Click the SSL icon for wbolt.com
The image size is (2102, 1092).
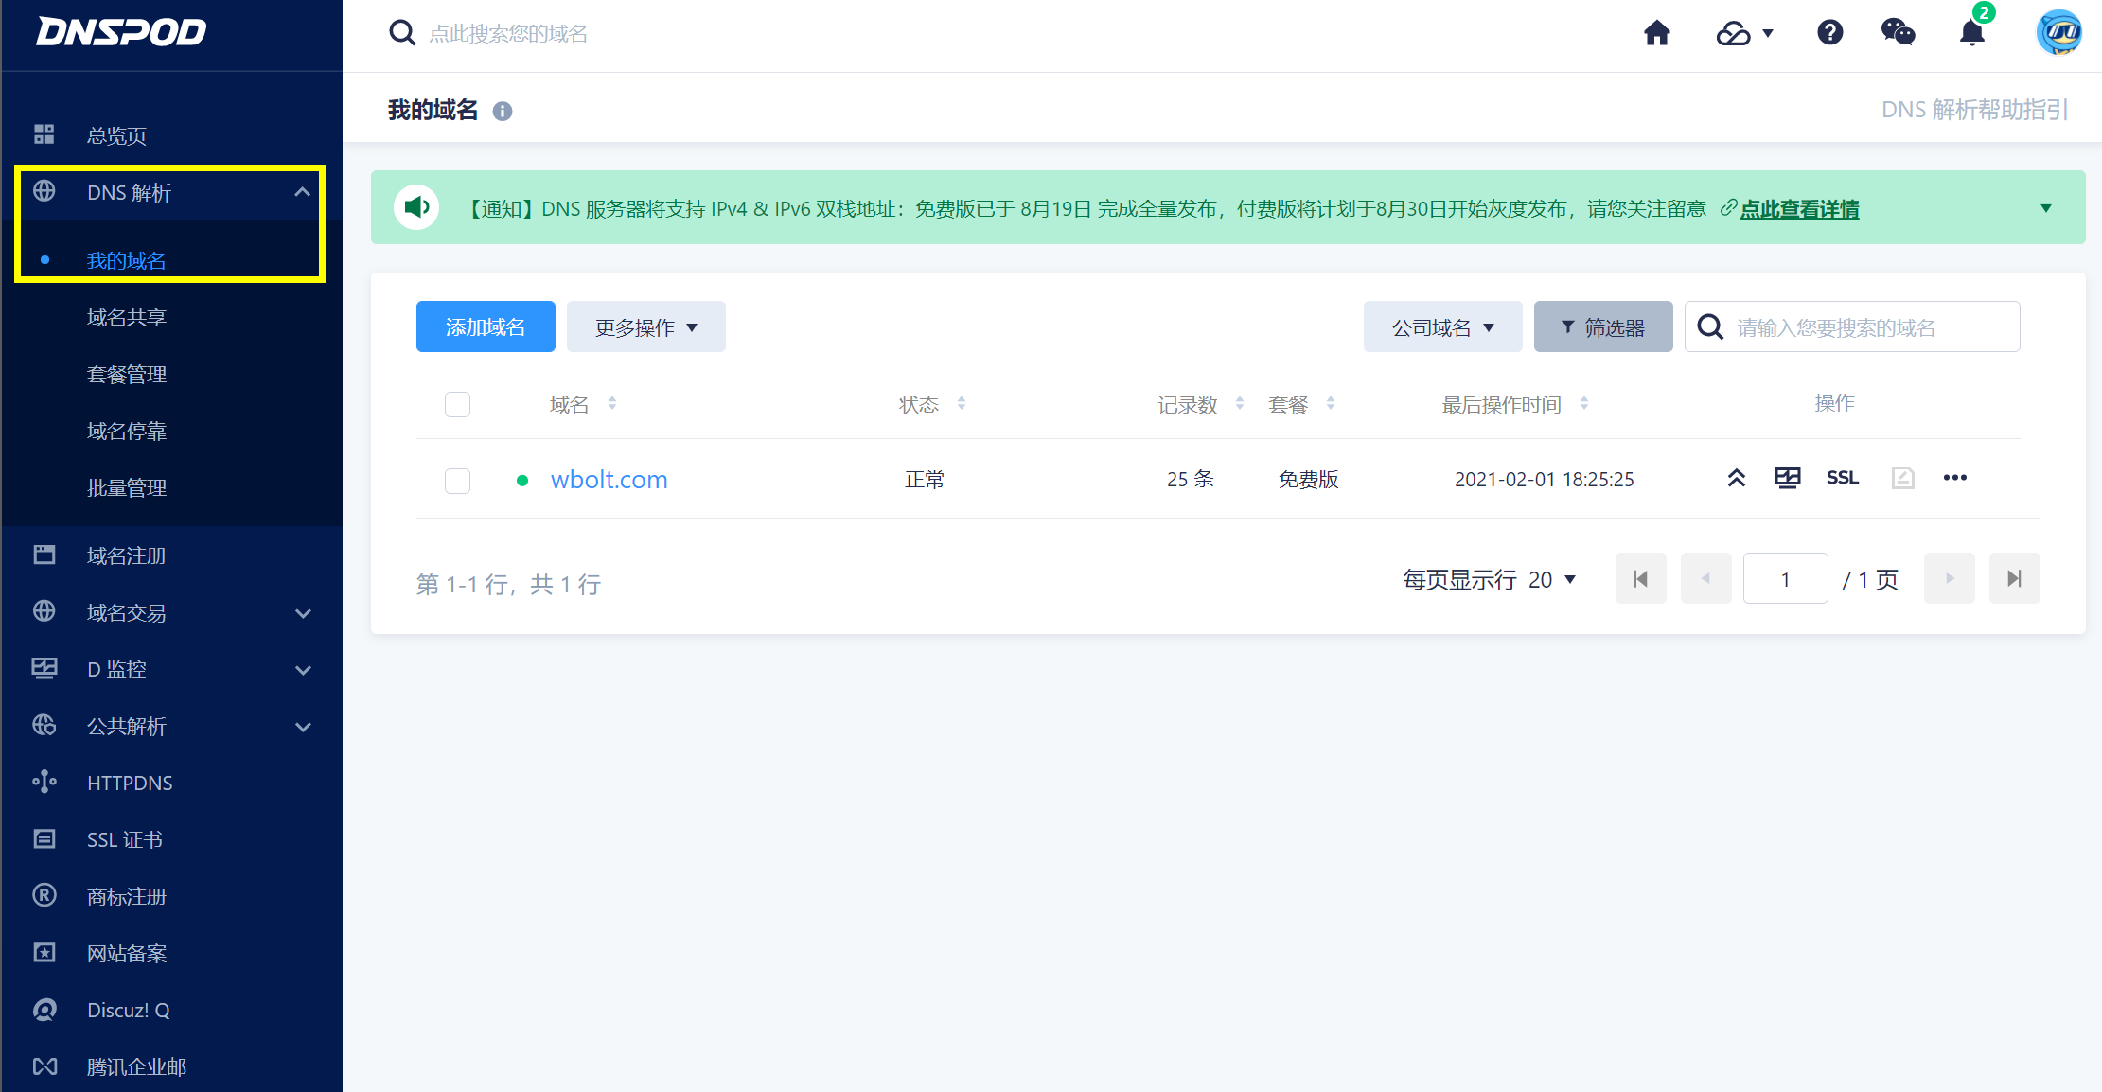[1842, 478]
